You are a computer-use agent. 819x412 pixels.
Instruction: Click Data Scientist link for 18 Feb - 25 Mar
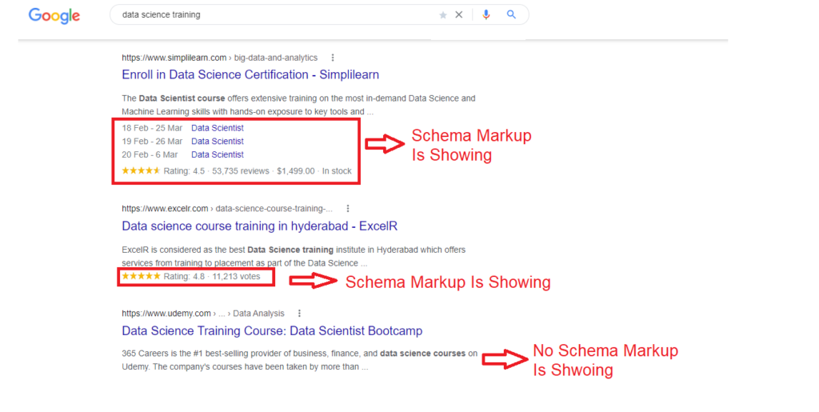pos(218,128)
